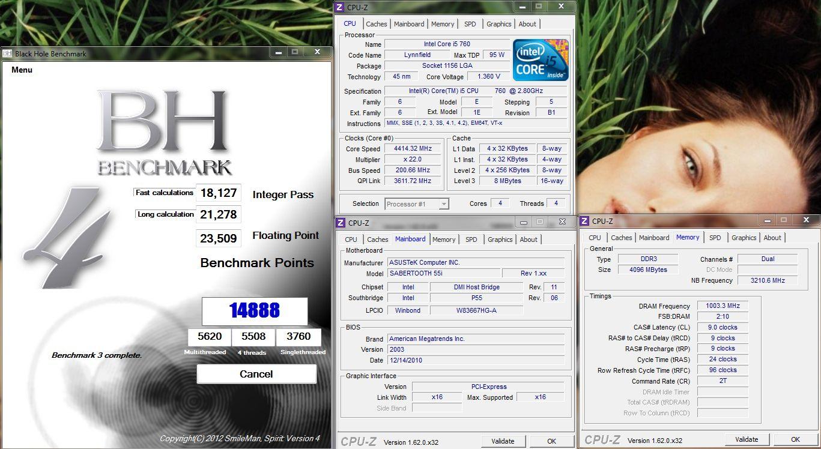This screenshot has height=449, width=821.
Task: Switch to Memory tab in the CPU window
Action: 443,24
